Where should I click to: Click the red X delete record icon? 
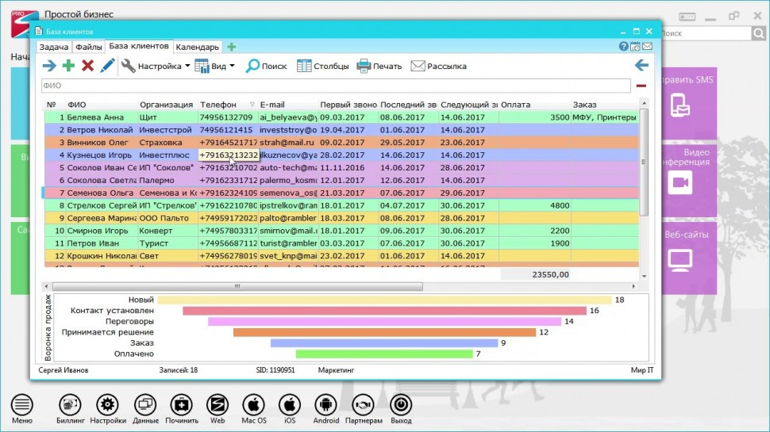[88, 66]
